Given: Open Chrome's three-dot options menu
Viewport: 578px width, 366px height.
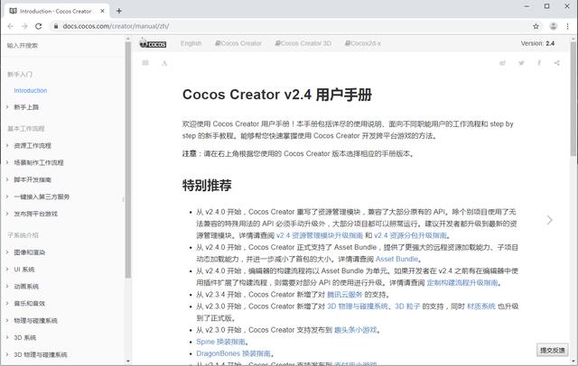Looking at the screenshot, I should click(x=568, y=26).
